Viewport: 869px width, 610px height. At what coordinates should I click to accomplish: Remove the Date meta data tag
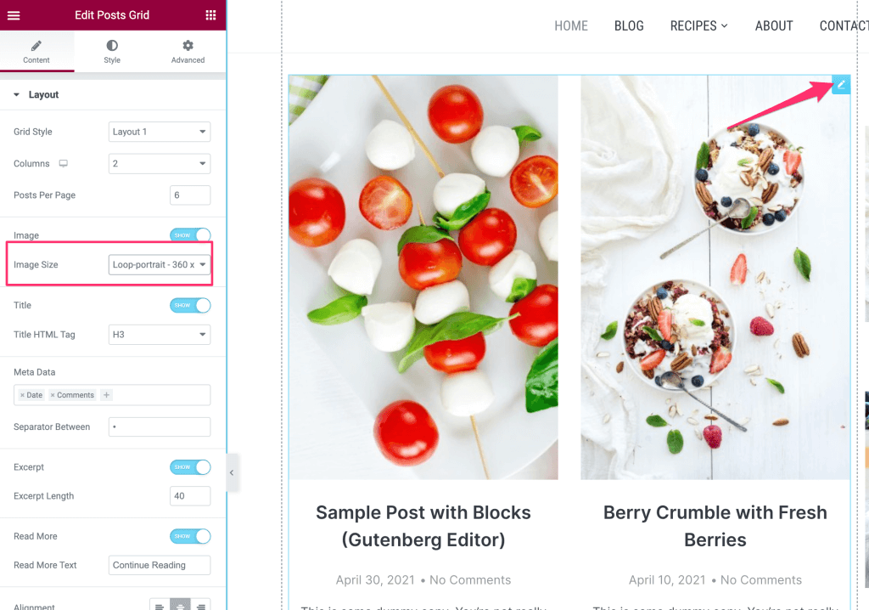click(x=22, y=395)
